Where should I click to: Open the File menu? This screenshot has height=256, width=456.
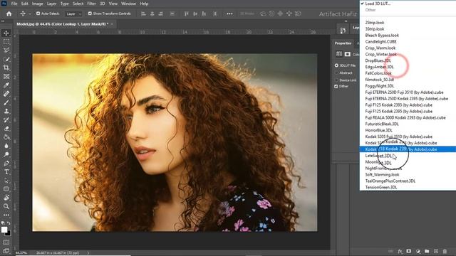(x=14, y=4)
